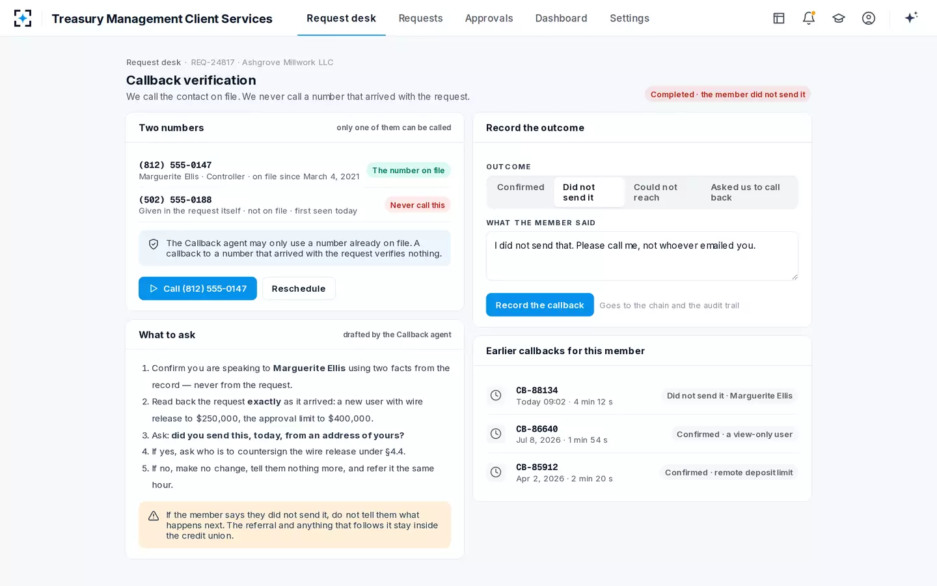Click the warning triangle in the orange notice
The height and width of the screenshot is (586, 937).
pos(154,516)
